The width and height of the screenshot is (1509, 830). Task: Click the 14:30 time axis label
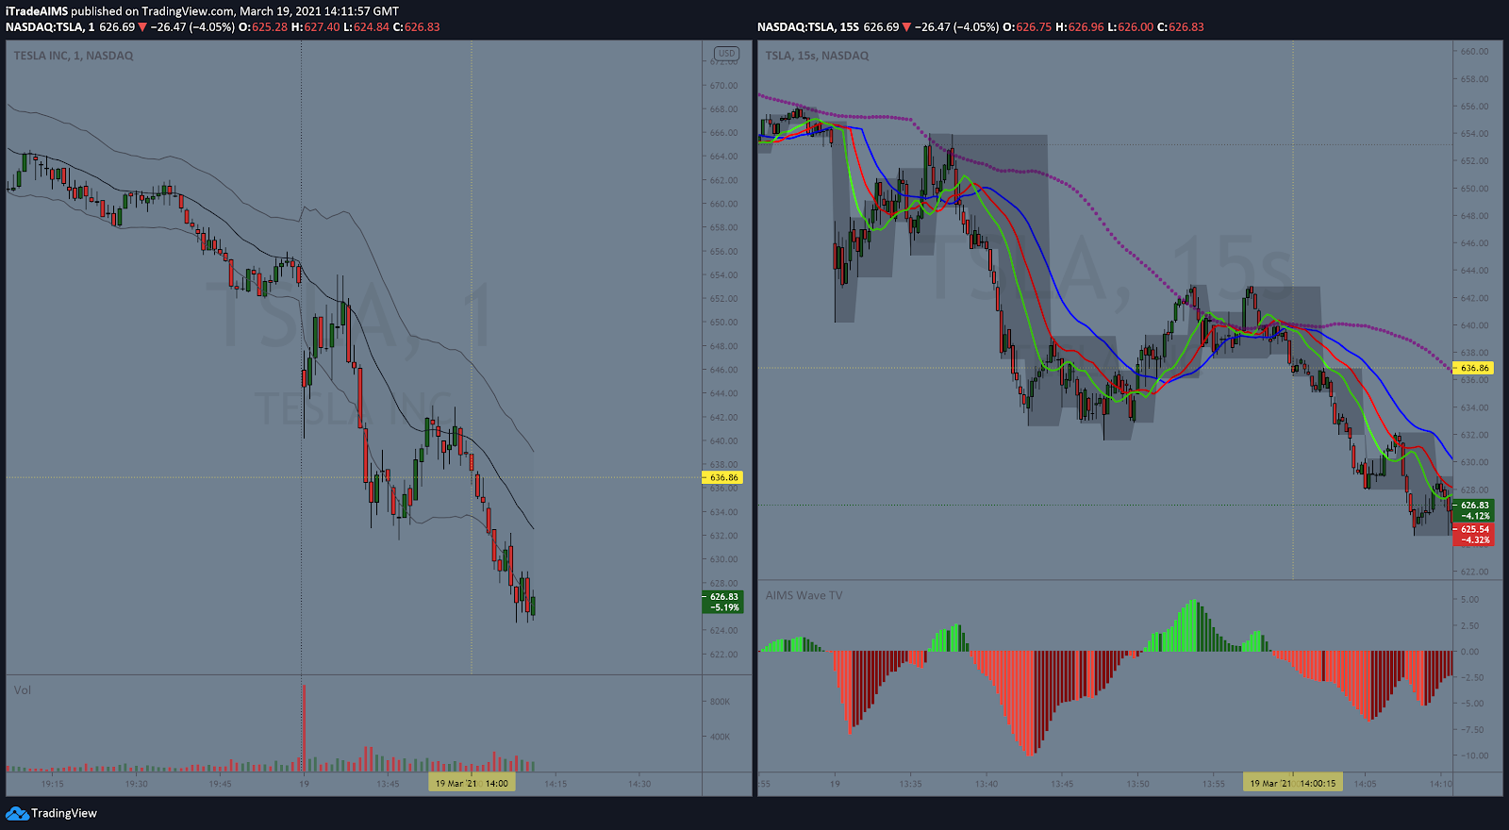point(639,784)
